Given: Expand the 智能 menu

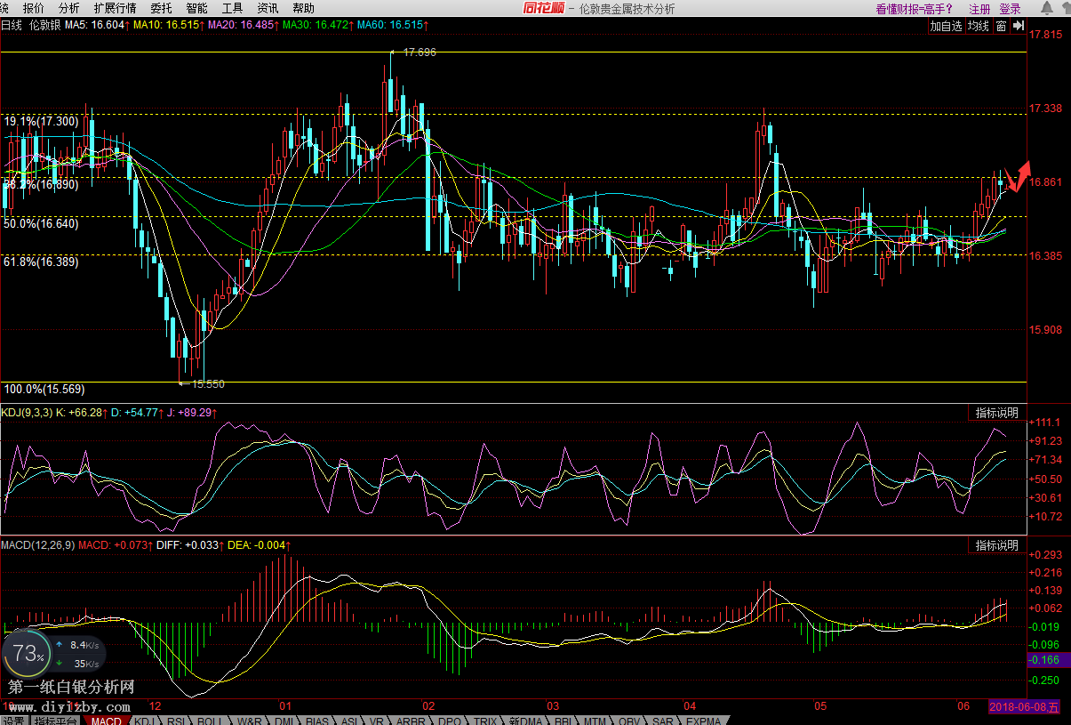Looking at the screenshot, I should [196, 8].
